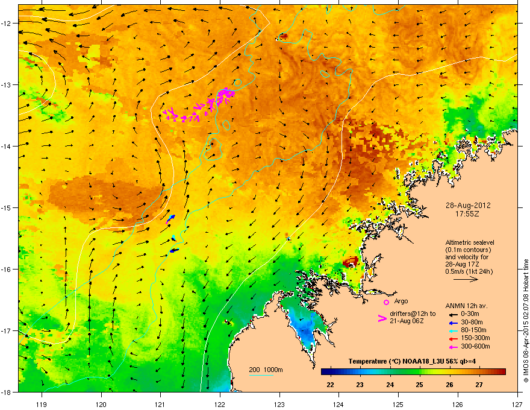Click the cyan bathymetry contour sample line
This screenshot has width=530, height=410.
[261, 375]
